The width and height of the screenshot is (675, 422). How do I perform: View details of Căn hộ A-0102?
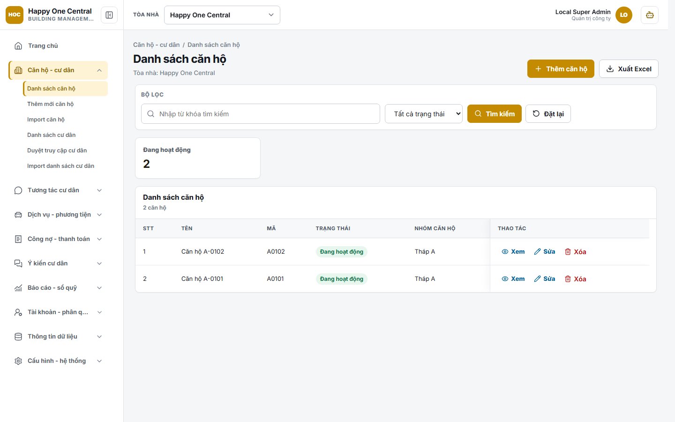click(513, 252)
